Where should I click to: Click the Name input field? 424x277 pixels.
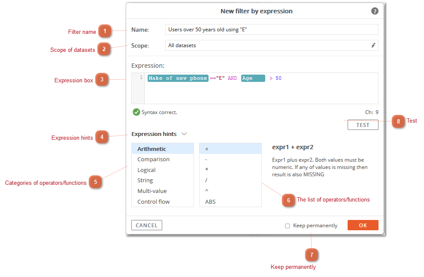(x=272, y=30)
